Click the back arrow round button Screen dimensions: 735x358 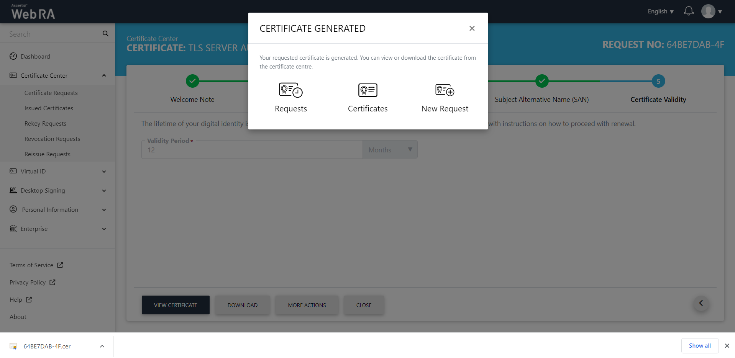(x=701, y=303)
